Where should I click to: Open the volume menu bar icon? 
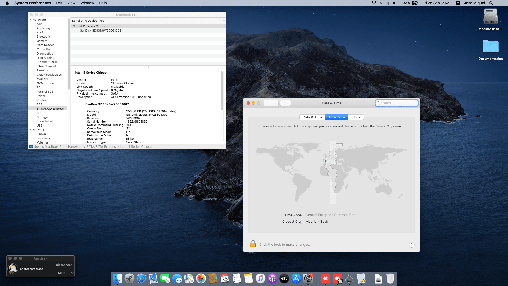[x=396, y=3]
